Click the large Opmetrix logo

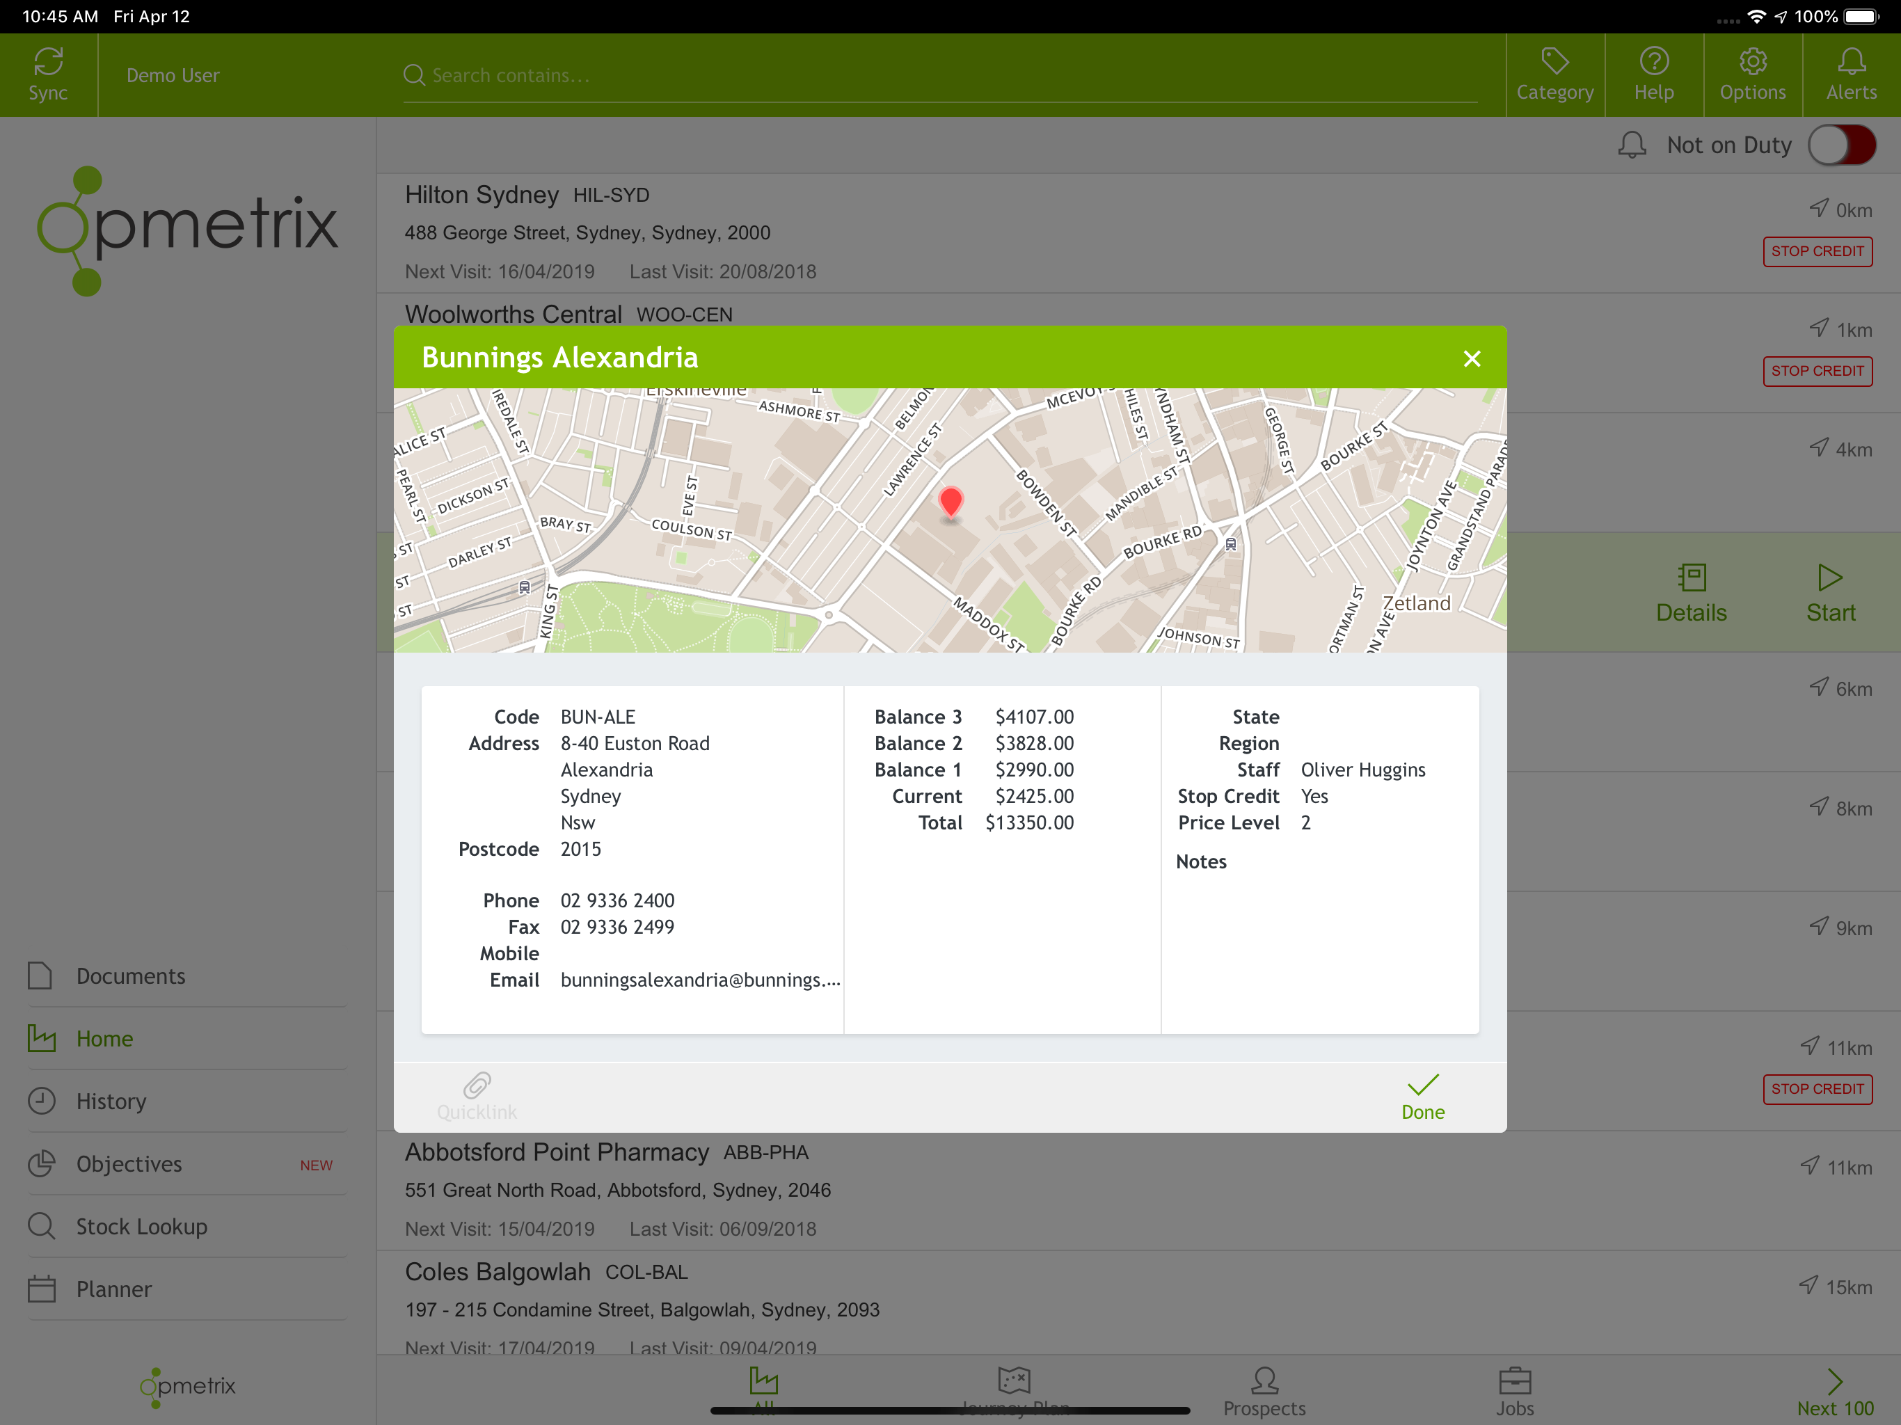coord(187,231)
